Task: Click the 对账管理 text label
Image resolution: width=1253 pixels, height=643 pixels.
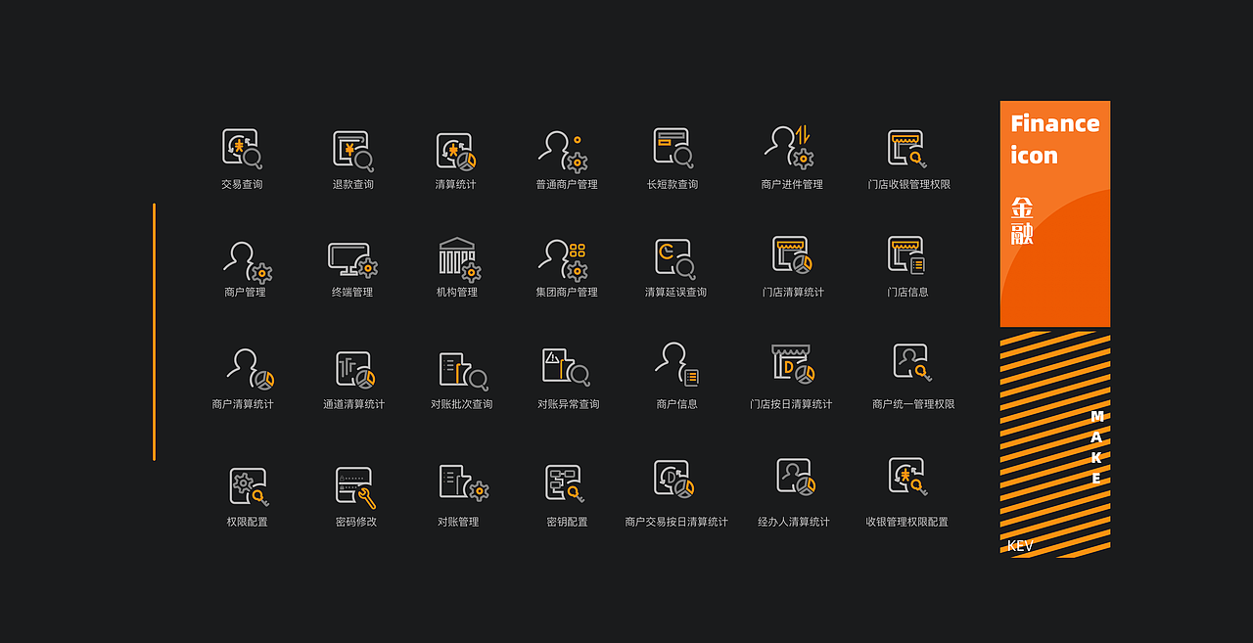Action: (458, 522)
